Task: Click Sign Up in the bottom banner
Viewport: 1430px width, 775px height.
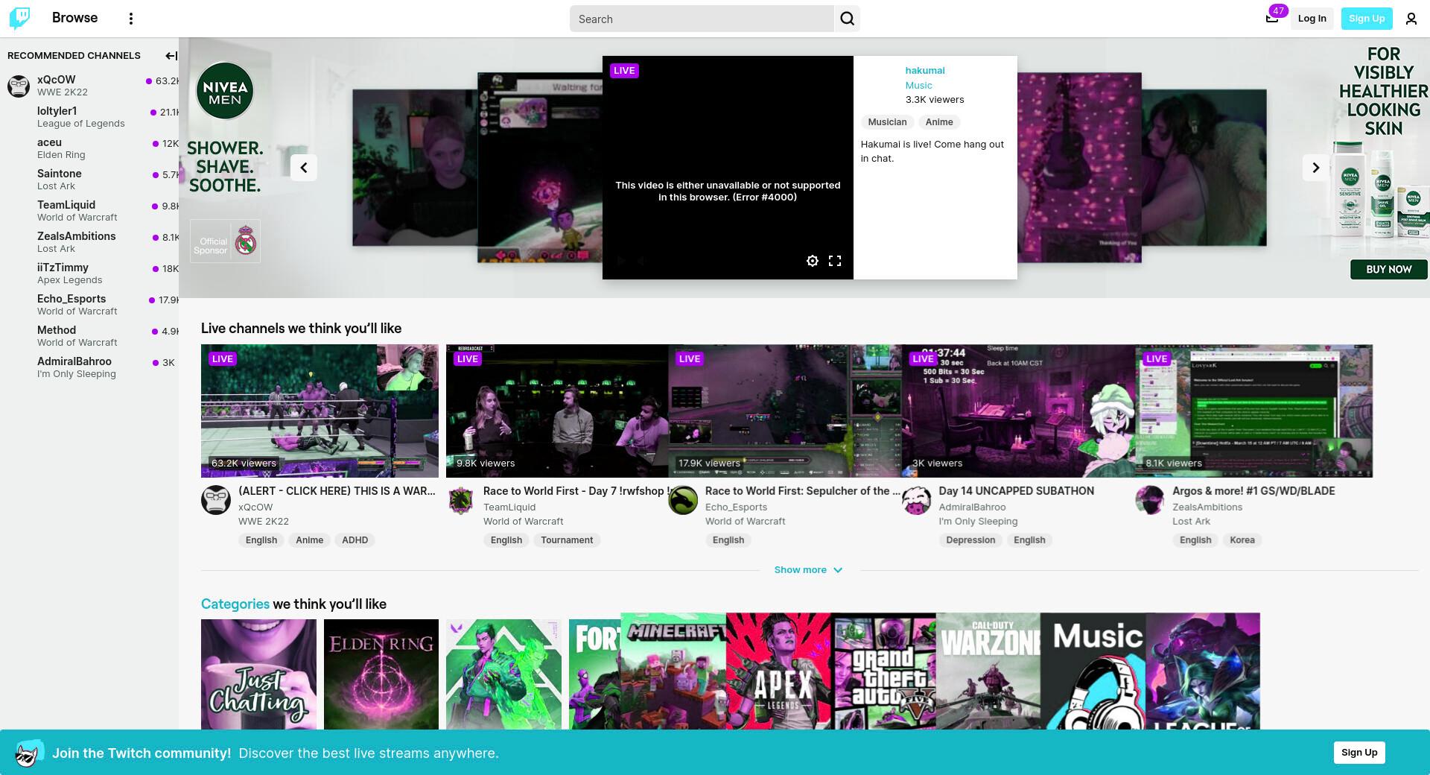Action: 1359,753
